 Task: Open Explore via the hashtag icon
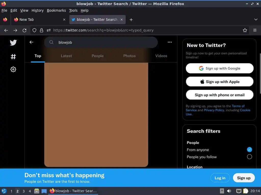pos(13,57)
